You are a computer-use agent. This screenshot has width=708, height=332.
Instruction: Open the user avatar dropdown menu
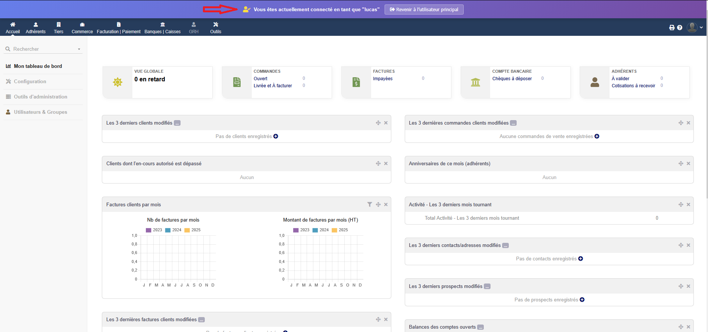[x=695, y=28]
